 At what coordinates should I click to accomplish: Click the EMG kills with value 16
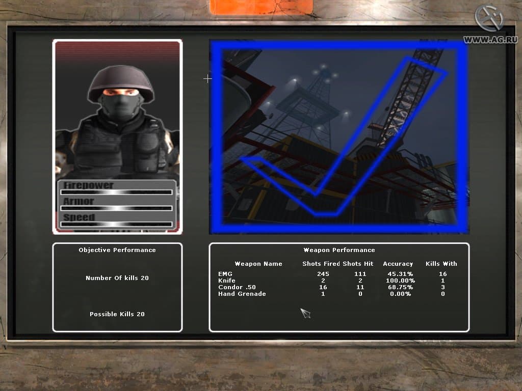(443, 274)
